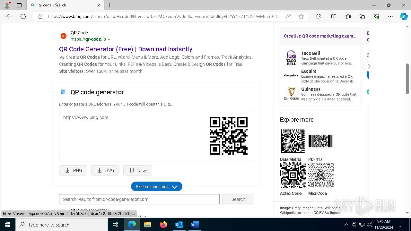
Task: Click the taskbar search box
Action: click(x=62, y=225)
